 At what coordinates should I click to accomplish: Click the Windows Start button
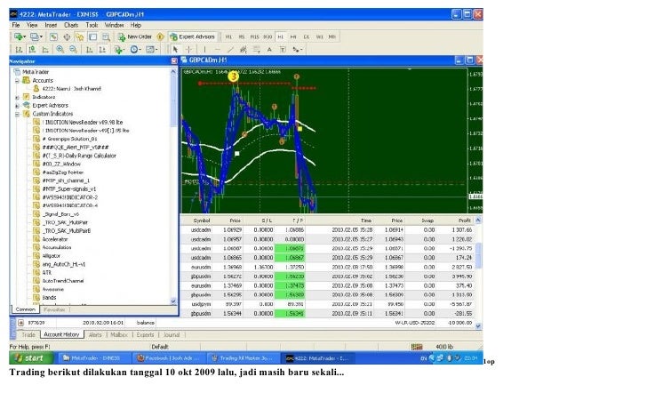[x=31, y=358]
